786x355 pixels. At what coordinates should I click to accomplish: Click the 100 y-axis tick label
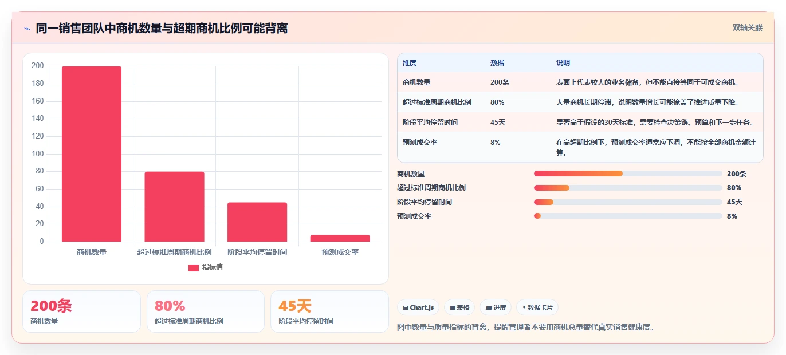coord(38,153)
